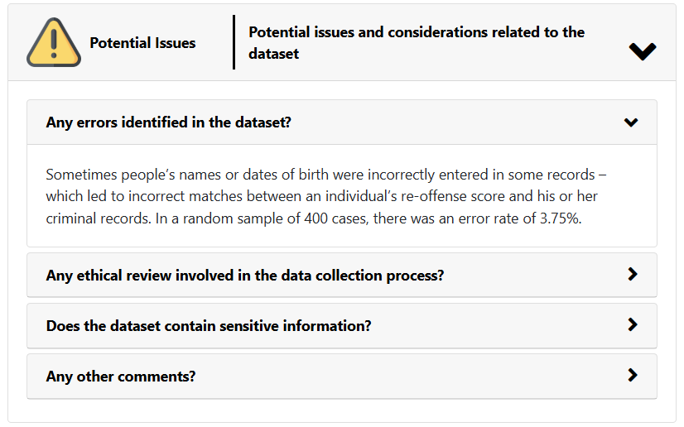
Task: Open "Does the dataset contain sensitive information?" heading
Action: [209, 326]
